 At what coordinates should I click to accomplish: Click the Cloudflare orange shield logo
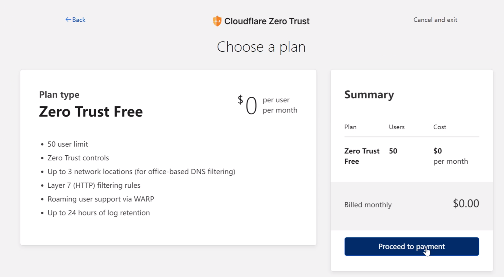pos(217,21)
